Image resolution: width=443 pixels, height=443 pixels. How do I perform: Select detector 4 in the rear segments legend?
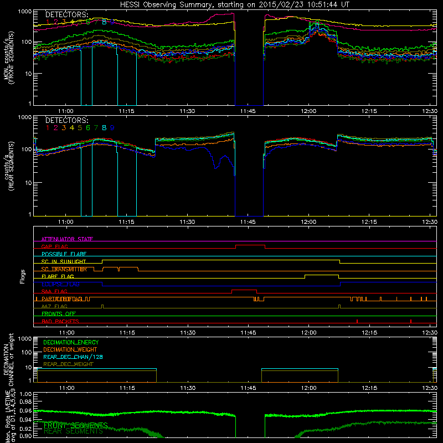coord(72,128)
